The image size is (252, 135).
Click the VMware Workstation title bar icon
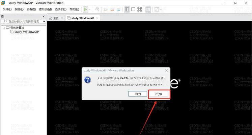pos(3,3)
